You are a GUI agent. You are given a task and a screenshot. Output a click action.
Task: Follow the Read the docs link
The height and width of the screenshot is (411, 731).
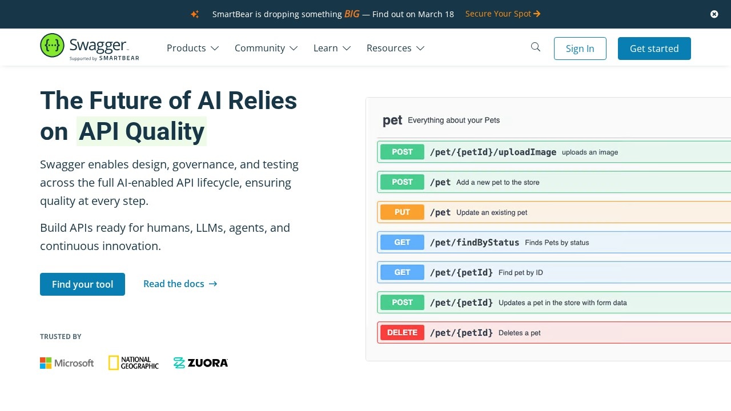(x=180, y=284)
